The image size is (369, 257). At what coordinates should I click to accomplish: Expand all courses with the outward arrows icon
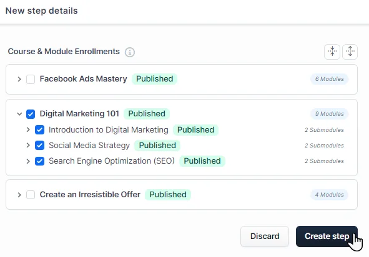350,52
